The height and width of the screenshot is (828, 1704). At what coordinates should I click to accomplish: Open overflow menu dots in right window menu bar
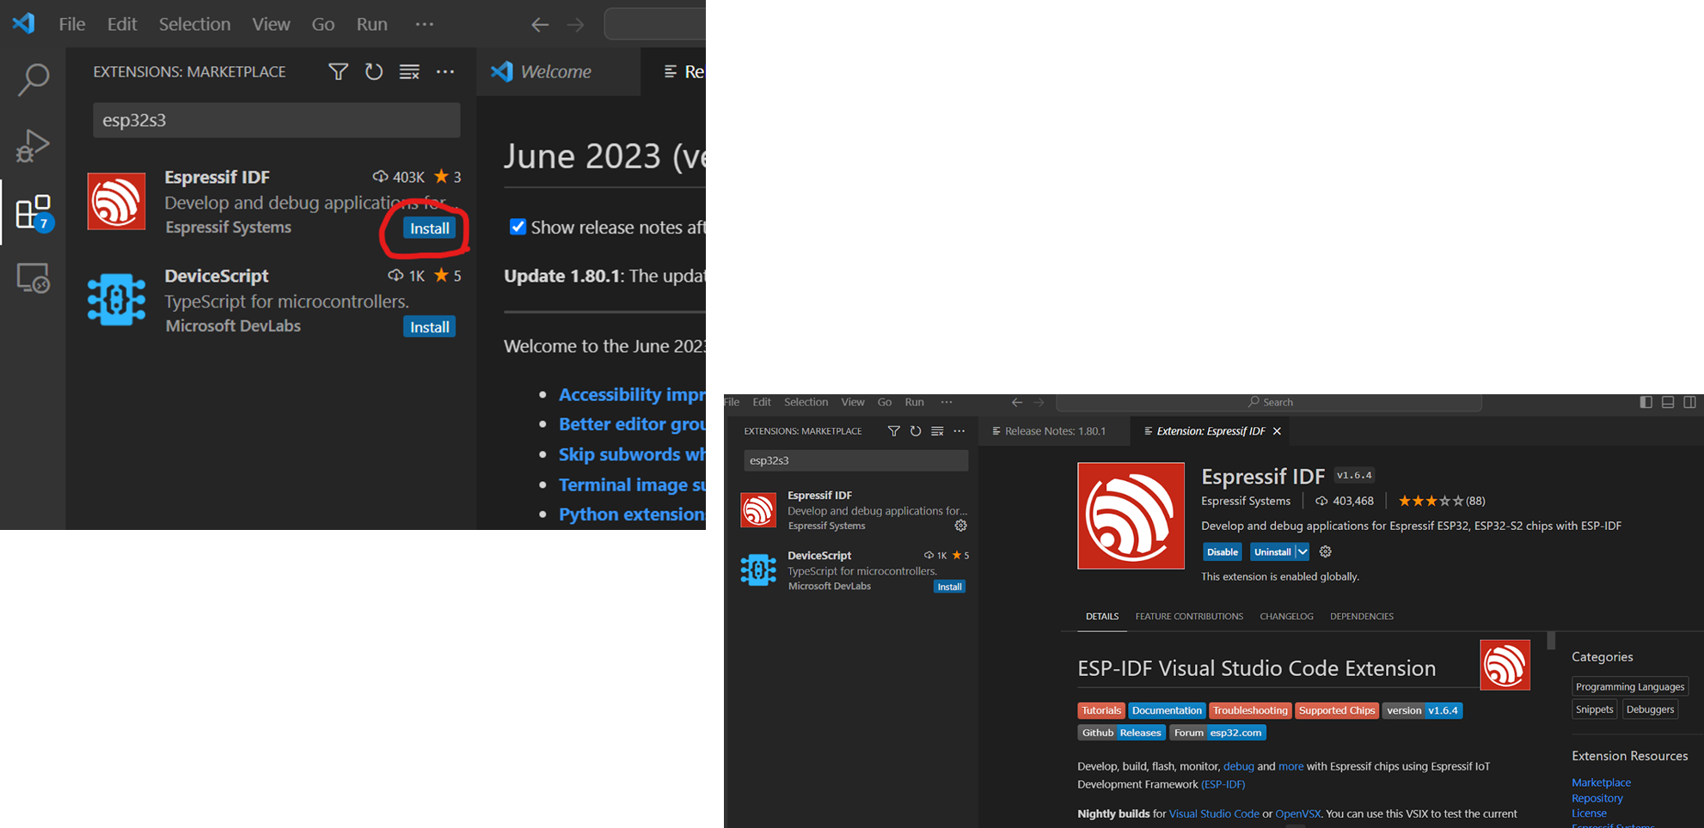pos(947,402)
